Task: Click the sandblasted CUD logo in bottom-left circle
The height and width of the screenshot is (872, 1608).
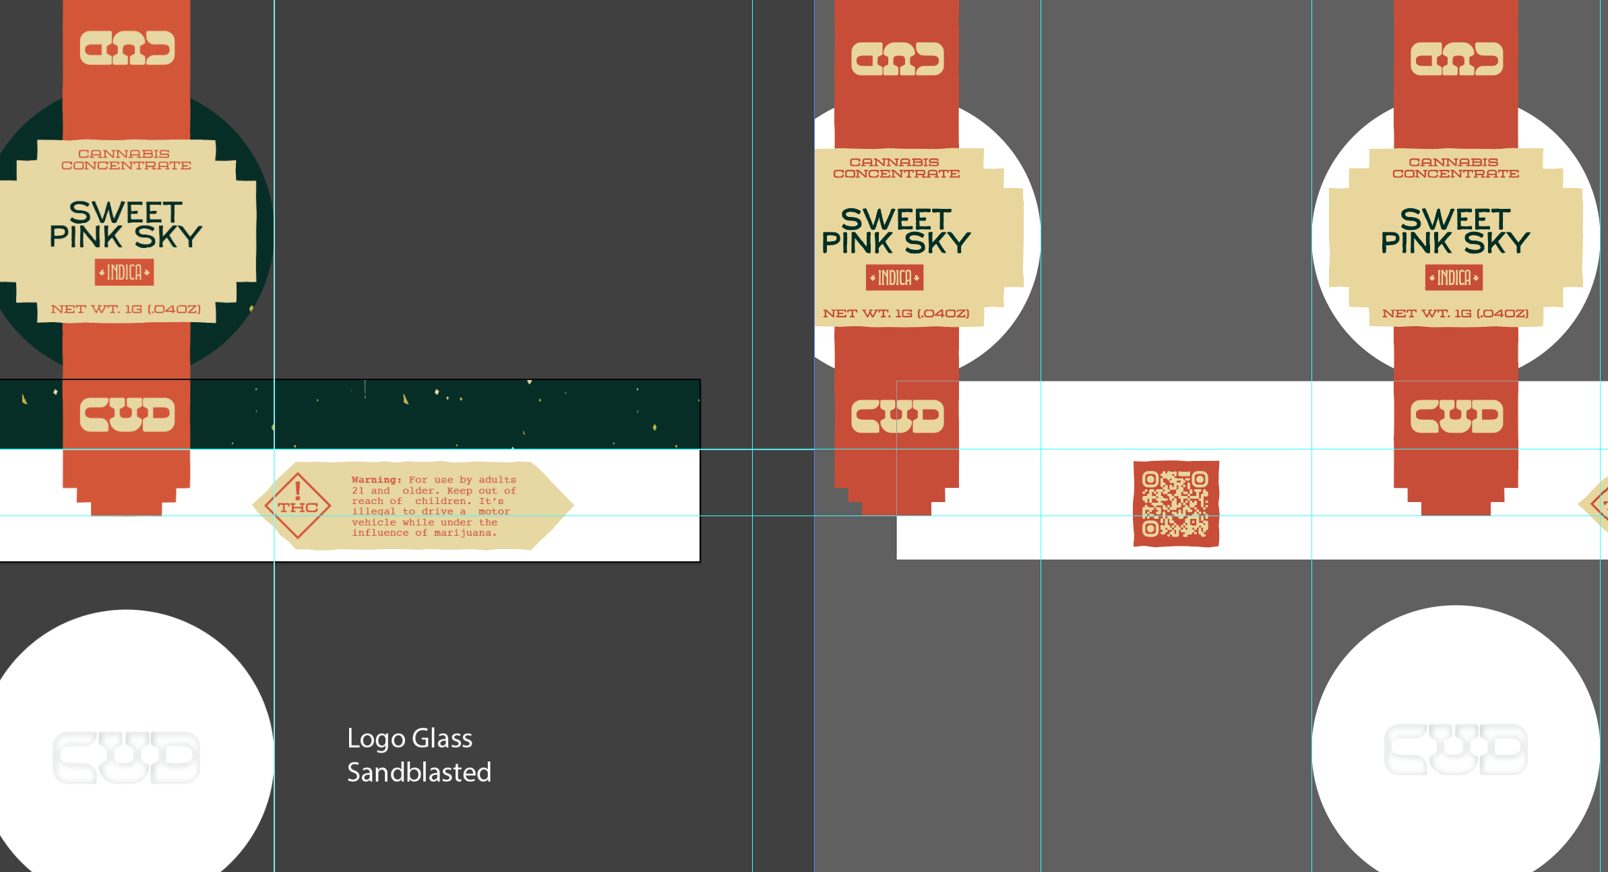Action: tap(126, 757)
